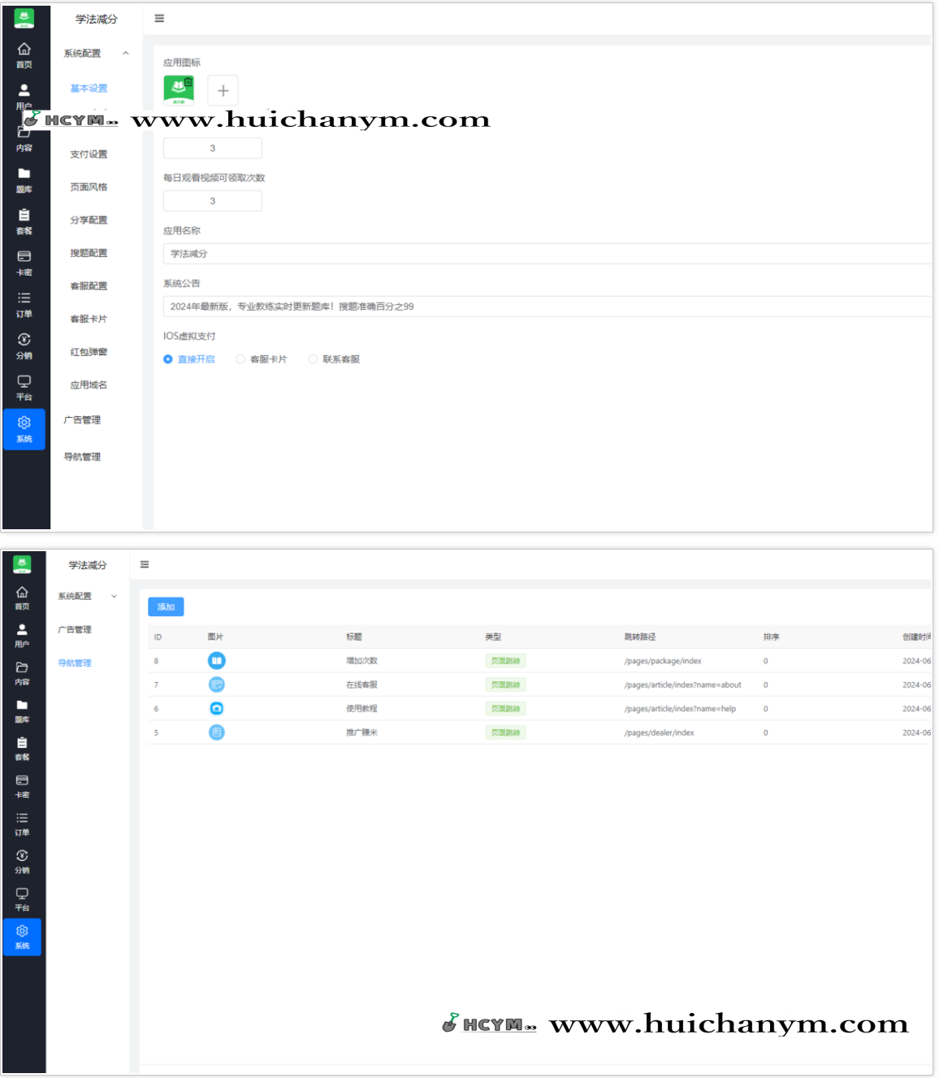
Task: Open 基本设置 submenu item
Action: [x=89, y=89]
